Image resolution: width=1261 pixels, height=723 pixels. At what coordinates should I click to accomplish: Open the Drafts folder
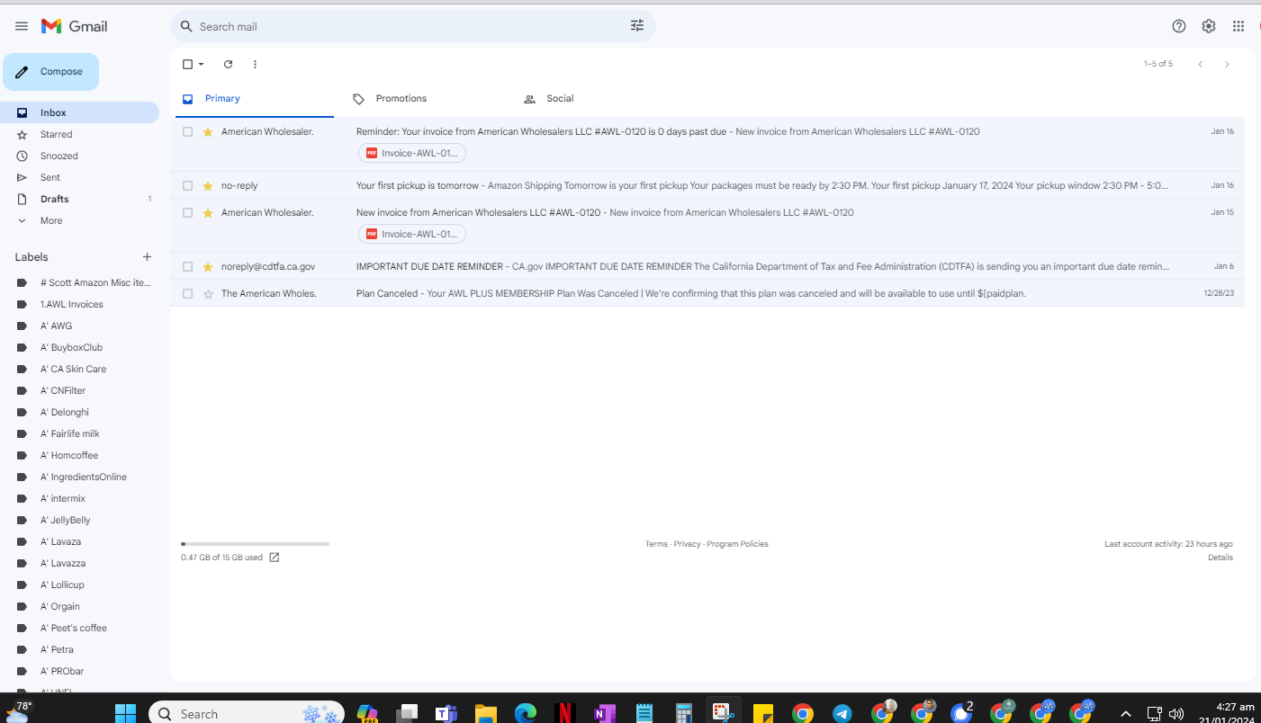[79, 199]
